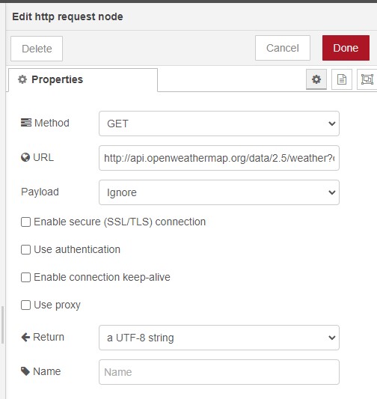The height and width of the screenshot is (399, 377).
Task: Focus the URL input field
Action: coord(219,158)
